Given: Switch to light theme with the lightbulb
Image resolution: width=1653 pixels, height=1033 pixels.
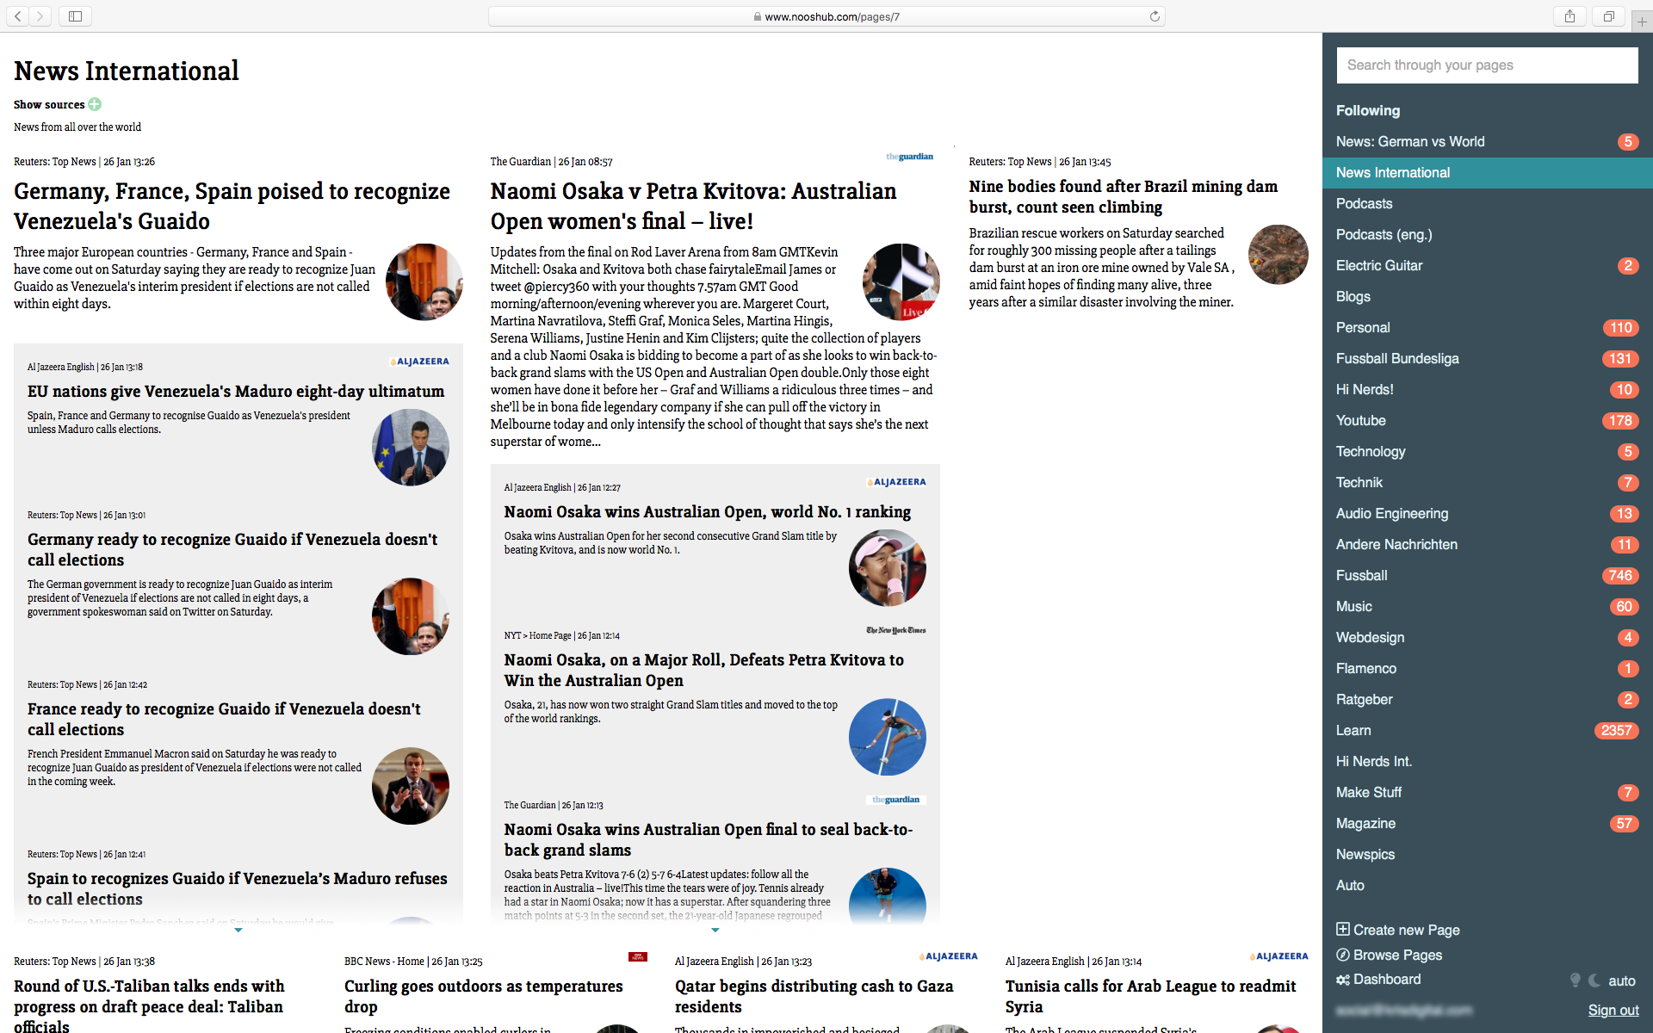Looking at the screenshot, I should 1575,980.
